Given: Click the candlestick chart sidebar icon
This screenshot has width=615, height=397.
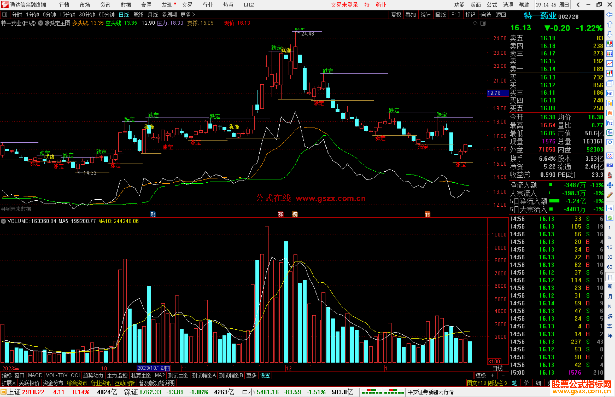Looking at the screenshot, I should coord(610,73).
